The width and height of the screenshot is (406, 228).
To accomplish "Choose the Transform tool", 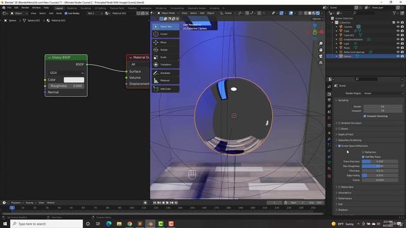I will 166,65.
